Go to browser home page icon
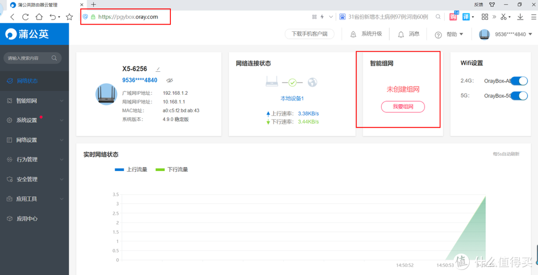This screenshot has width=538, height=275. point(39,17)
